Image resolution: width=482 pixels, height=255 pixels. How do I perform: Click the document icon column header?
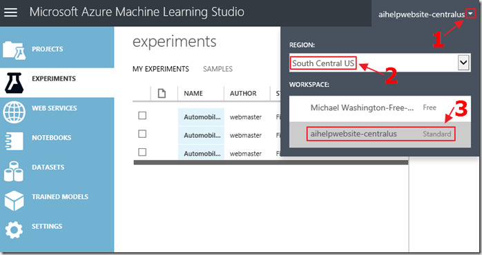pyautogui.click(x=162, y=93)
